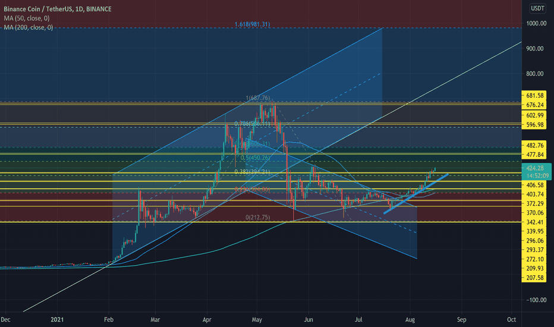
Task: Click the 482.76 yellow price label
Action: tap(534, 145)
